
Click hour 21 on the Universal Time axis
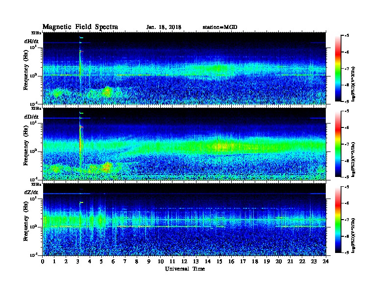click(290, 261)
